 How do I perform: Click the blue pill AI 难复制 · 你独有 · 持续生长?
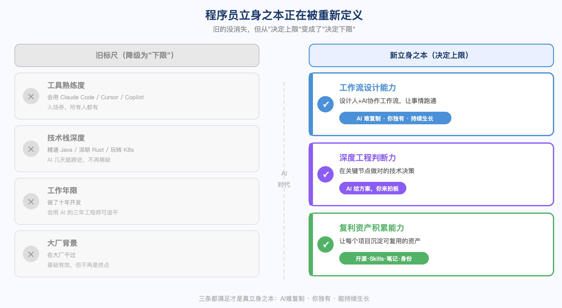(x=395, y=118)
